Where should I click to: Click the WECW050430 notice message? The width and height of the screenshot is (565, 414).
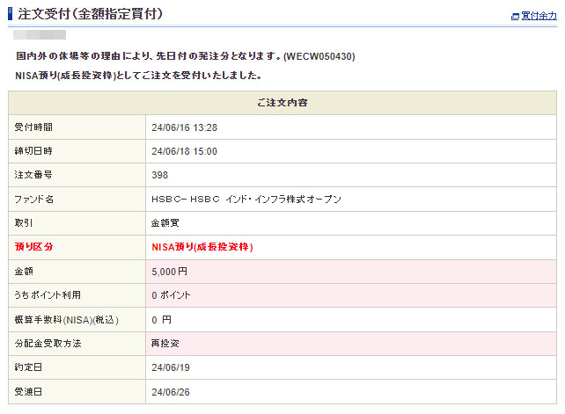[x=186, y=56]
